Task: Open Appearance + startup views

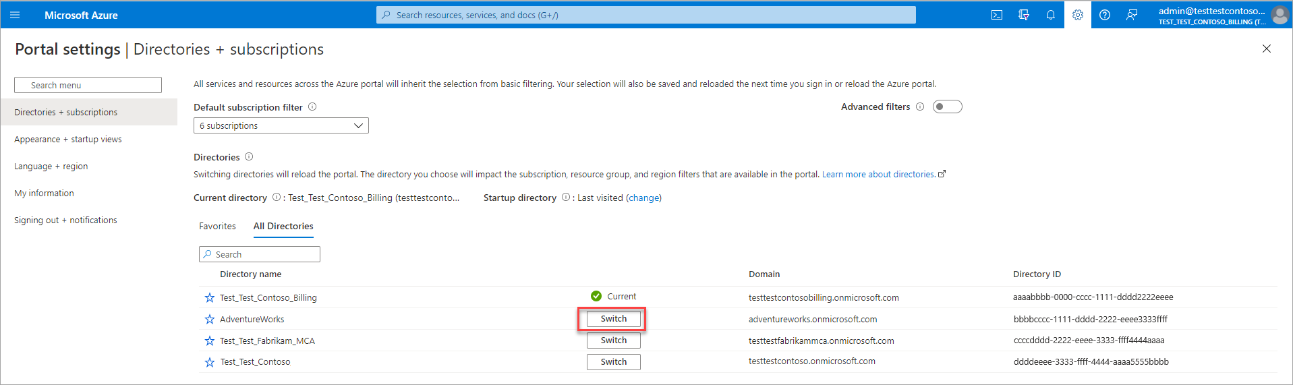Action: 68,139
